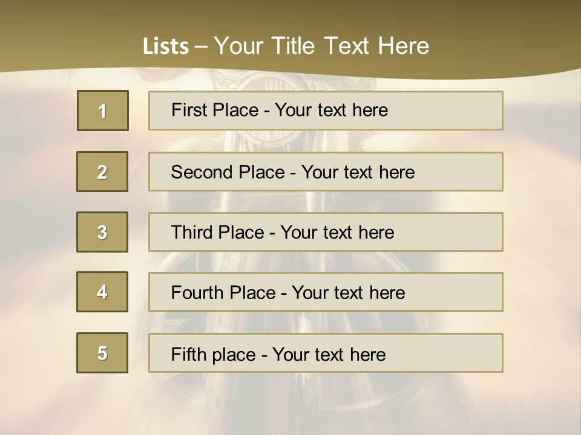581x435 pixels.
Task: Click the number 1 box
Action: [x=103, y=111]
